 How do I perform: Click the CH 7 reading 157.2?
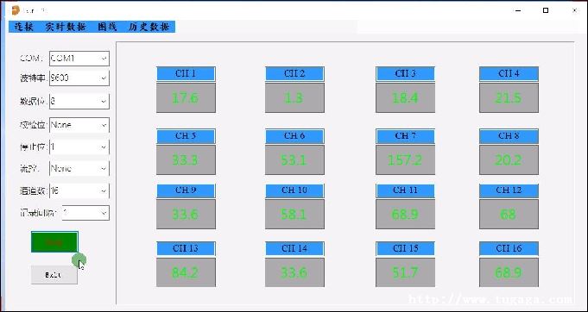405,159
